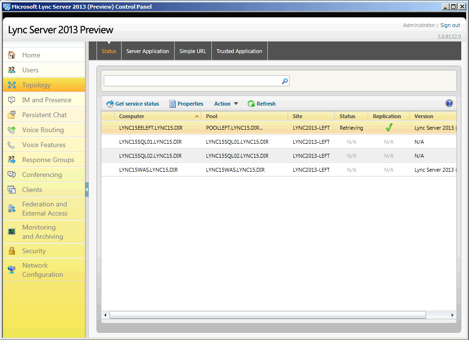This screenshot has height=340, width=469.
Task: Click inside the search field
Action: click(x=193, y=81)
